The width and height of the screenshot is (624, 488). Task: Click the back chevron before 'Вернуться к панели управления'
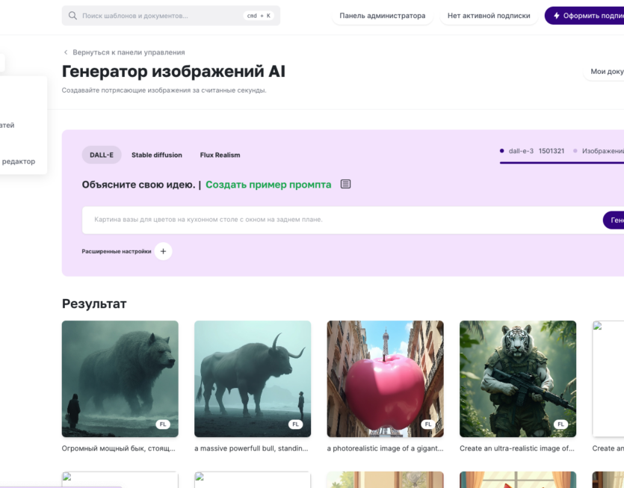click(x=65, y=52)
